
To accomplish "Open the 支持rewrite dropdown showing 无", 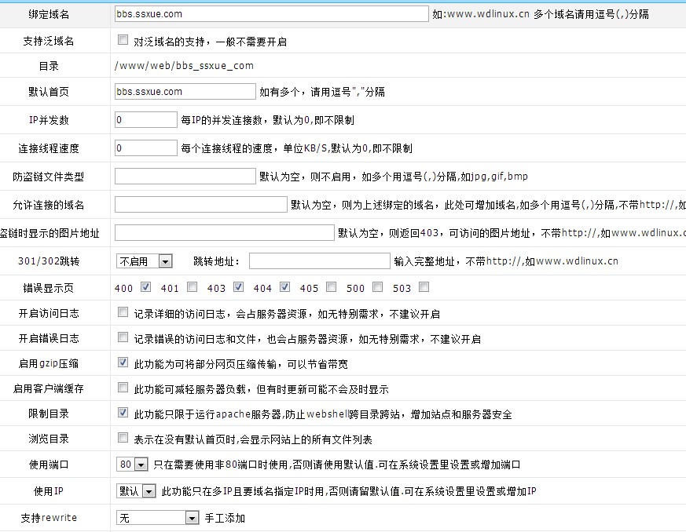I will 158,518.
